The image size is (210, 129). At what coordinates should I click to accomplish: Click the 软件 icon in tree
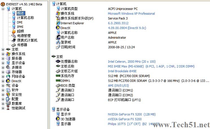[8, 90]
